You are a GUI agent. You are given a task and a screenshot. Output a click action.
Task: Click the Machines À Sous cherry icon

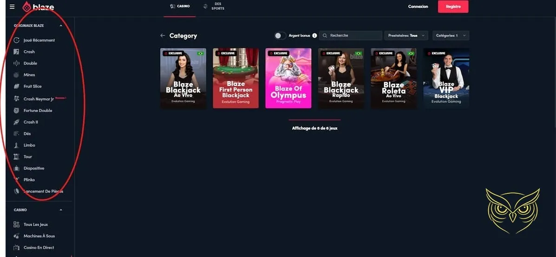[x=16, y=236]
